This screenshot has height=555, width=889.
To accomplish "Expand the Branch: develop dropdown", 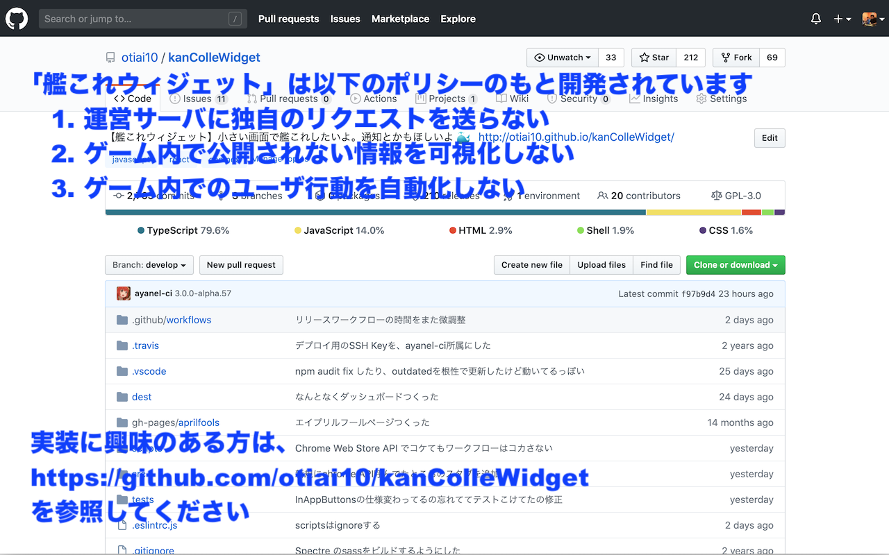I will [x=149, y=265].
